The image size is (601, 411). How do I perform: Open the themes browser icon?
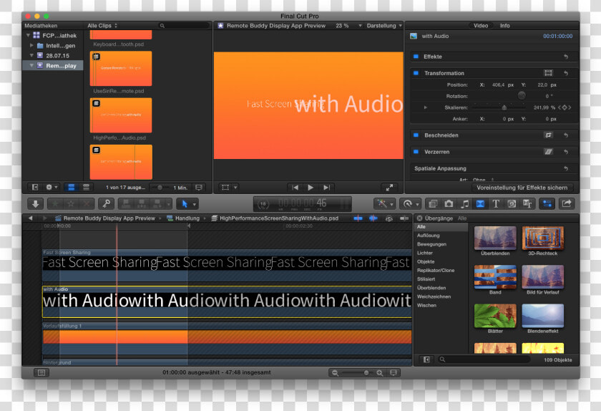pos(527,204)
